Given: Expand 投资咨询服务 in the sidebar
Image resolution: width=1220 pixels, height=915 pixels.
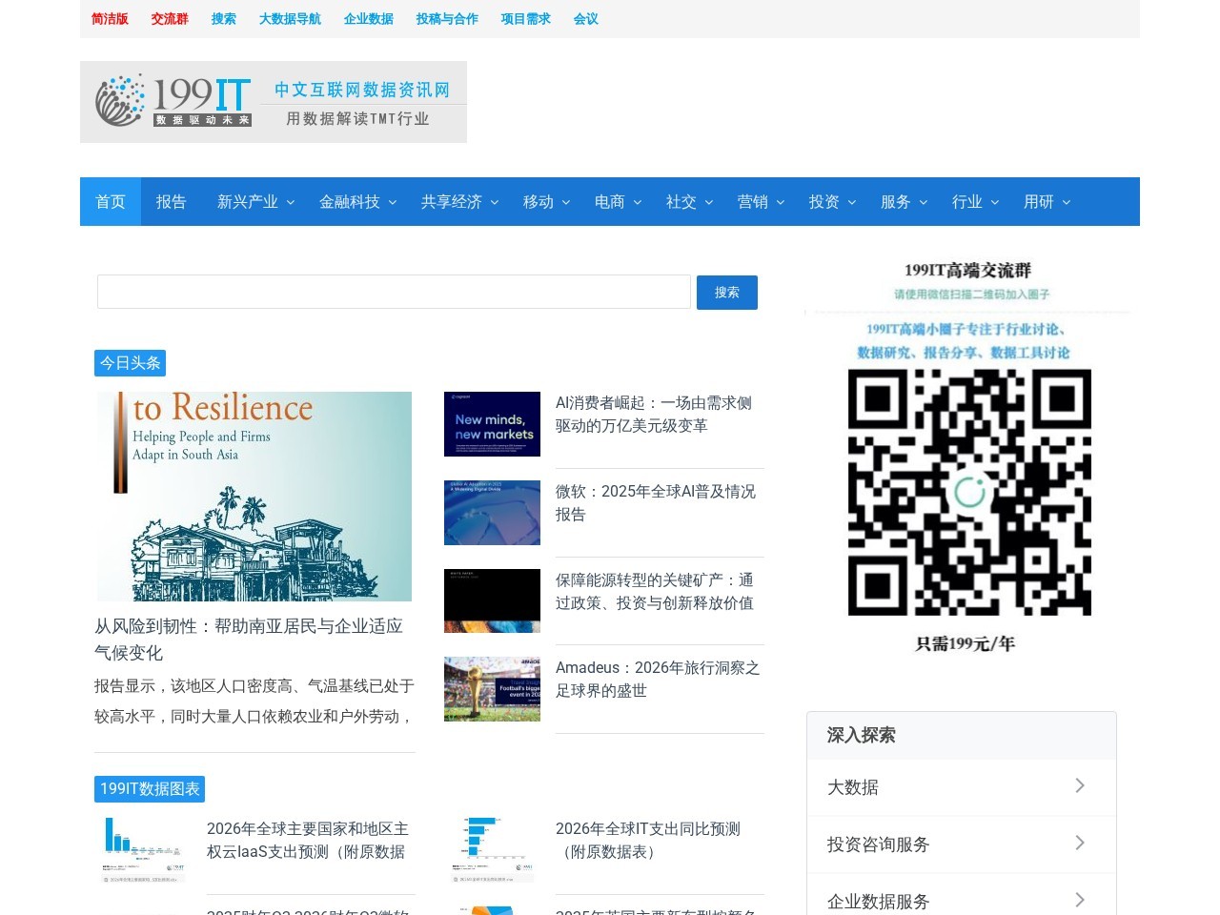Looking at the screenshot, I should pos(961,844).
